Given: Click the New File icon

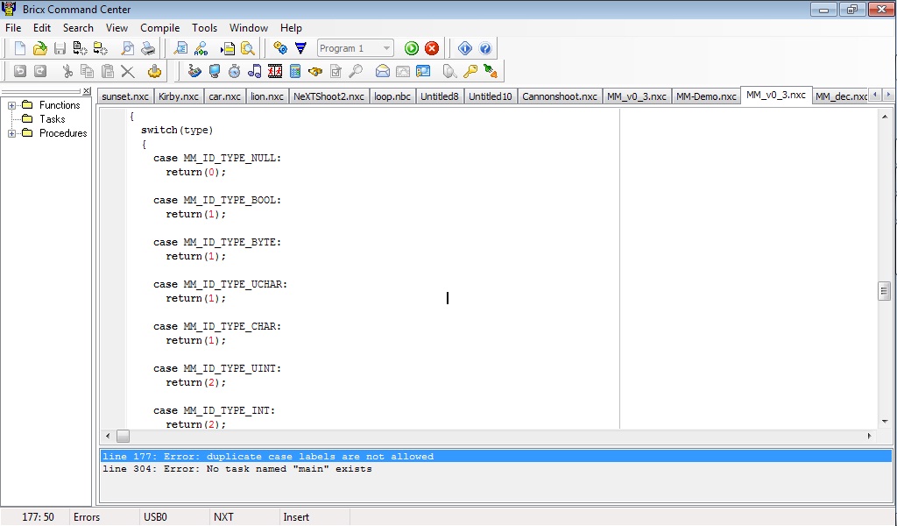Looking at the screenshot, I should [x=19, y=49].
